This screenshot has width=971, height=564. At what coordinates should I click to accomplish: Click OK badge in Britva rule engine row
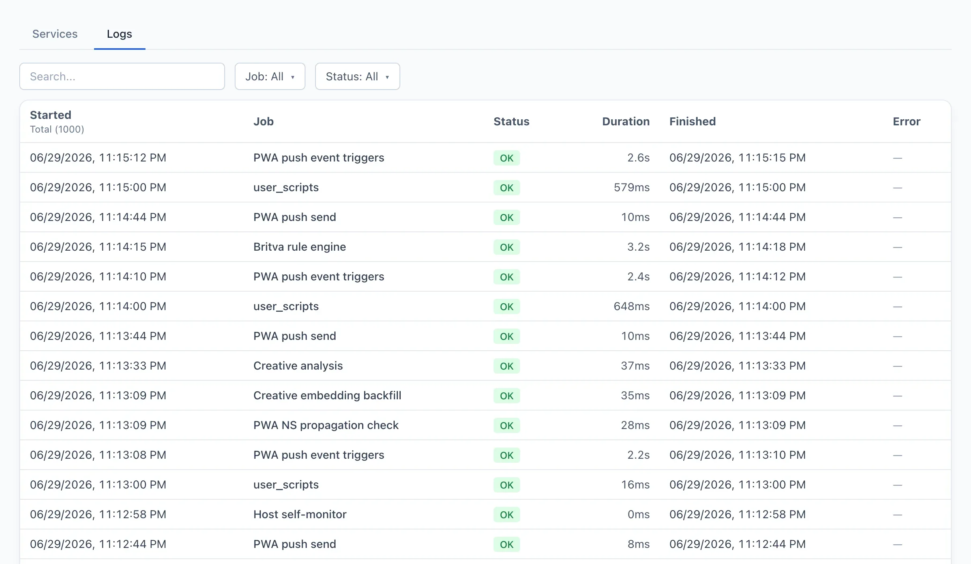(x=506, y=247)
